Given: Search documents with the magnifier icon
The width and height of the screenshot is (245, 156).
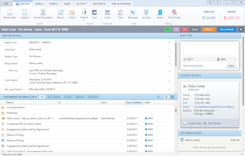Looking at the screenshot, I should point(158,97).
